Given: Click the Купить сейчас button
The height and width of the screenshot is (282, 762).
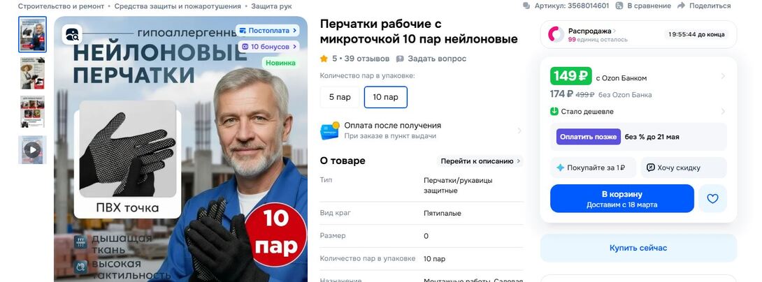Looking at the screenshot, I should [x=638, y=248].
